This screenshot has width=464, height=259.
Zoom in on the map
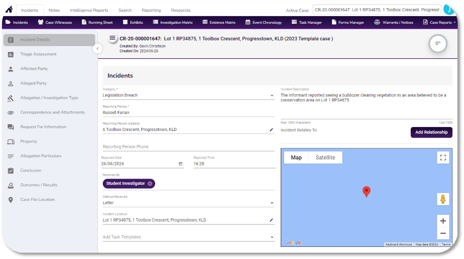pyautogui.click(x=443, y=221)
